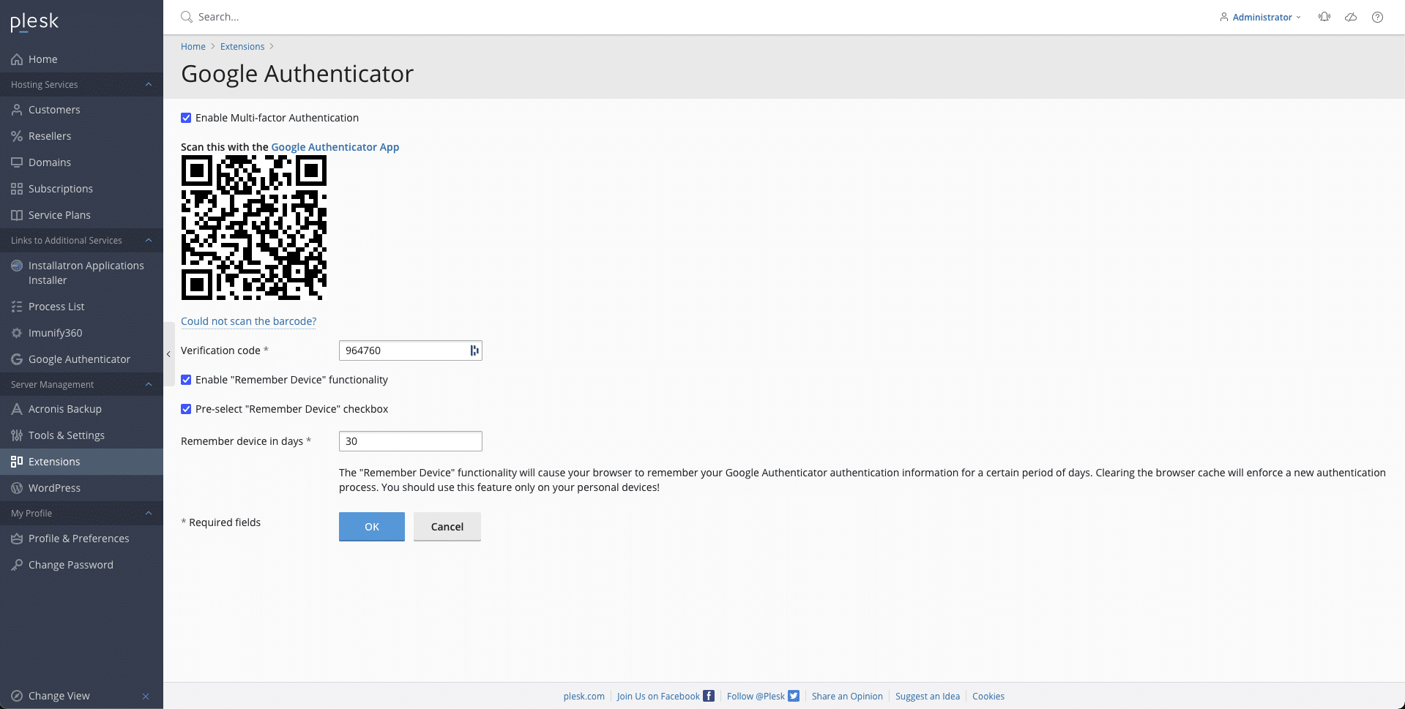Click the Google Authenticator G icon in sidebar
Screen dimensions: 1405x709
pyautogui.click(x=17, y=359)
